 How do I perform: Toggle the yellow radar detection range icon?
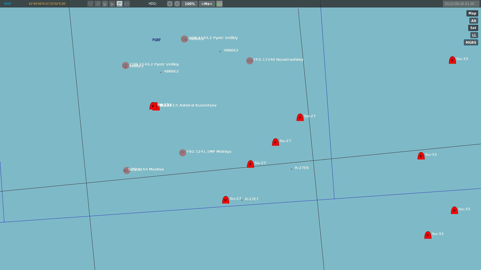[x=105, y=4]
